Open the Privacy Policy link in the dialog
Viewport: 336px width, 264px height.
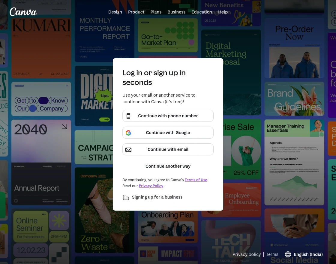[x=151, y=186]
